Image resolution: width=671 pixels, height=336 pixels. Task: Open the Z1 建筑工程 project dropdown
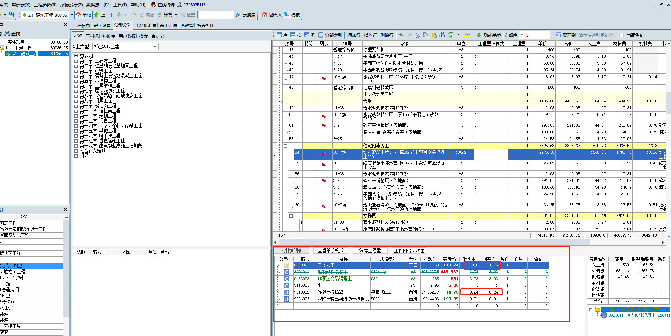pyautogui.click(x=71, y=15)
